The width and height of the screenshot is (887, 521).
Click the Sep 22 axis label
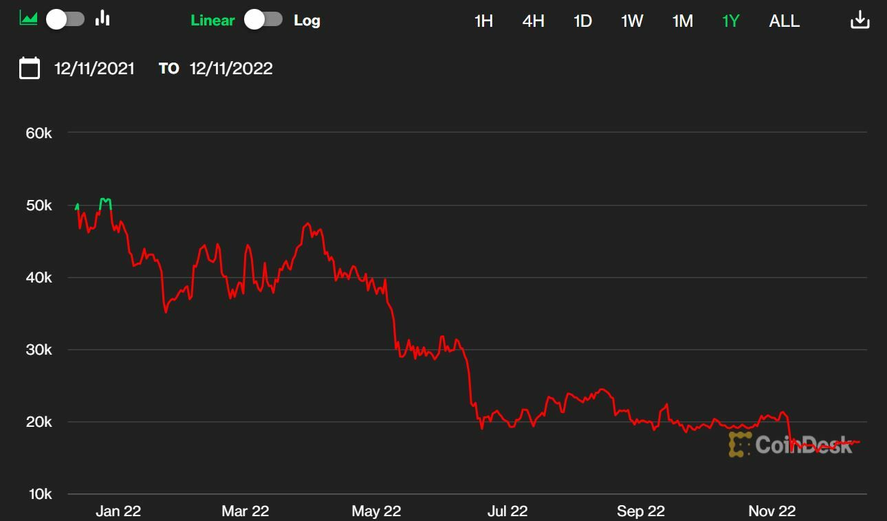pyautogui.click(x=641, y=511)
